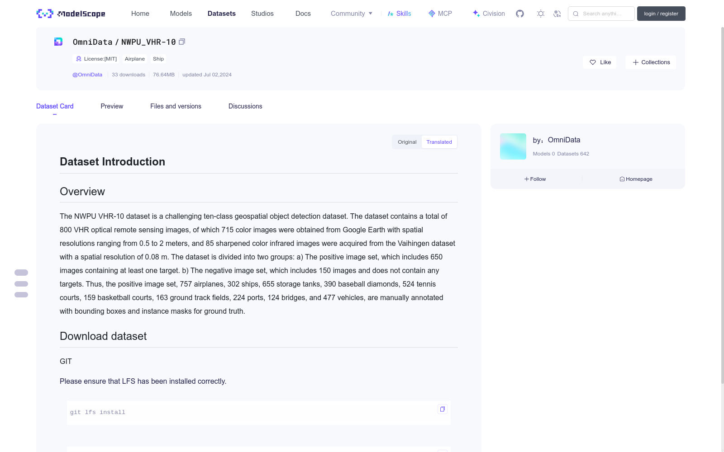Go to the Home page
The height and width of the screenshot is (452, 724).
tap(140, 14)
